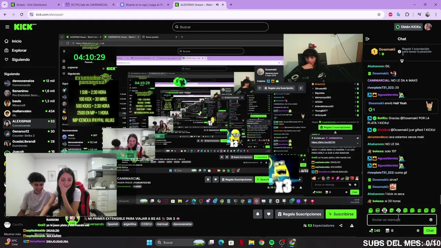Open Explorar in the sidebar
The height and width of the screenshot is (248, 441).
(16, 50)
